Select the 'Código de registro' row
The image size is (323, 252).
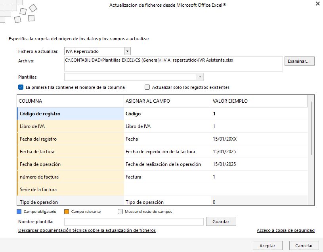pyautogui.click(x=162, y=114)
